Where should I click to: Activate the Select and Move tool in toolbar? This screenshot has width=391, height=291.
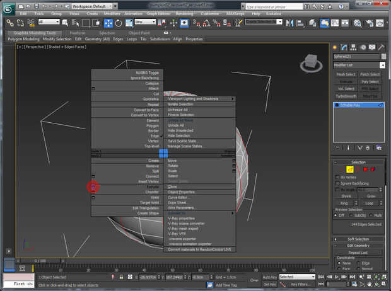click(x=108, y=23)
